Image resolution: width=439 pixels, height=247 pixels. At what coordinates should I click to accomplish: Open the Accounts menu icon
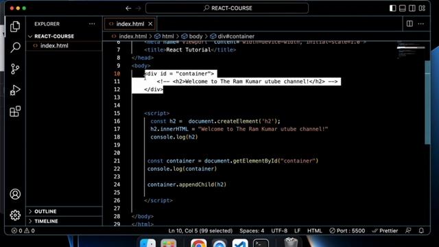tap(15, 193)
